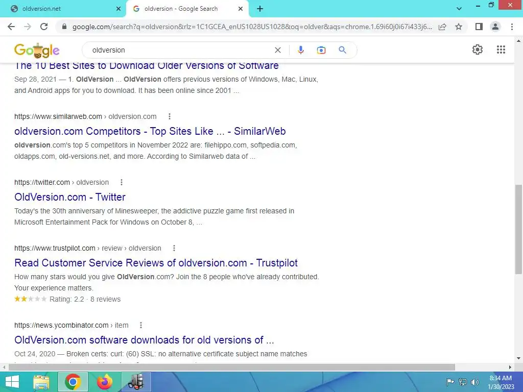Search by image with camera icon

point(321,50)
